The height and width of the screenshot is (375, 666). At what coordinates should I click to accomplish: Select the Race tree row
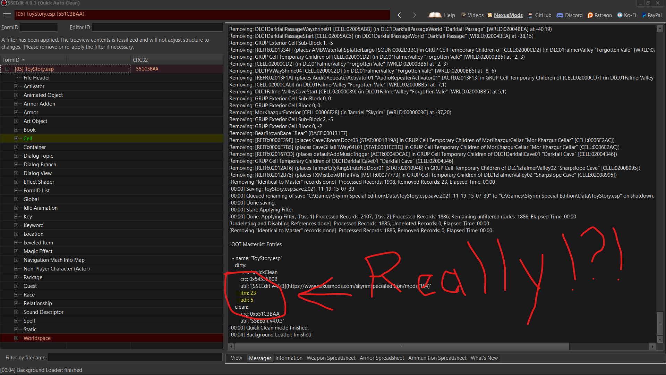tap(112, 294)
